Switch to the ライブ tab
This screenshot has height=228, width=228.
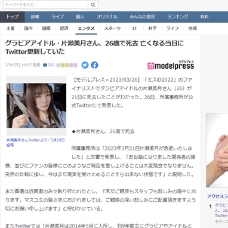click(58, 17)
